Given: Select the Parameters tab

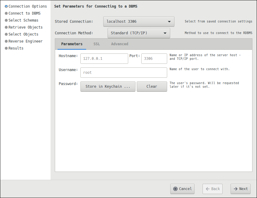Looking at the screenshot, I should coord(72,44).
